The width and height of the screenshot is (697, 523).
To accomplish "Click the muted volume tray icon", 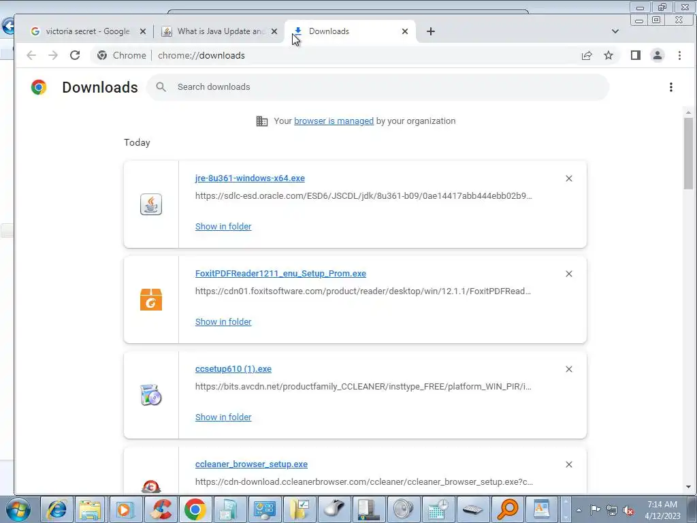I will (628, 510).
